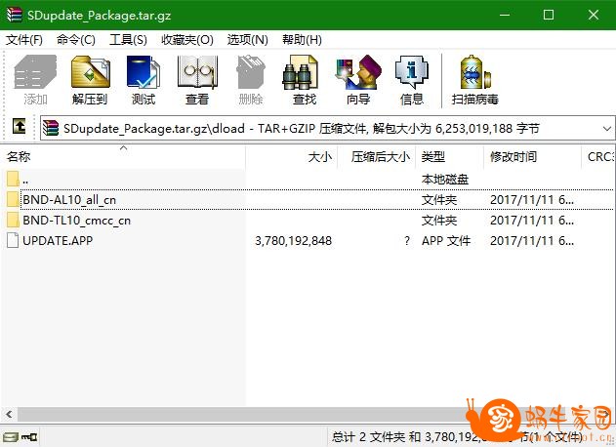
Task: Select the BND-AL10_all_cn folder icon
Action: [13, 199]
